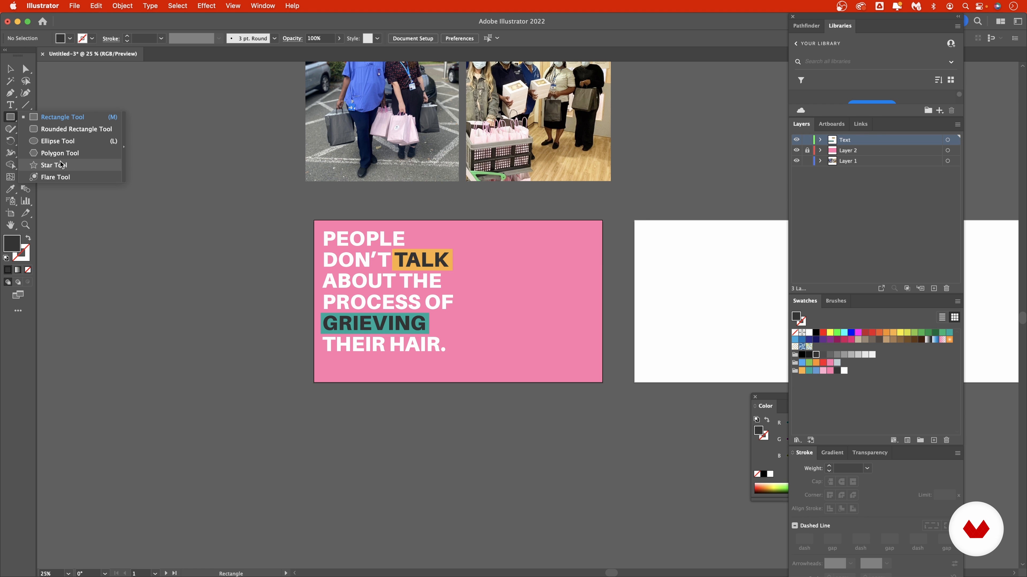Pick the red swatch in Swatches panel

coord(823,332)
